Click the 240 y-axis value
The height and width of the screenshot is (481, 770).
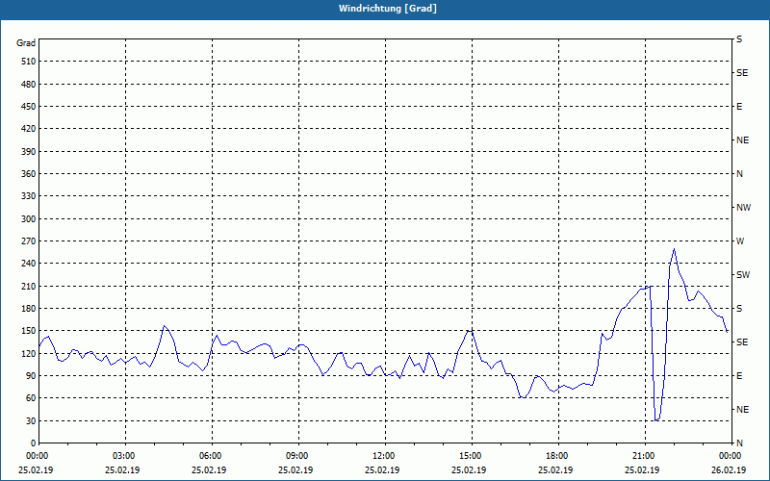[28, 263]
